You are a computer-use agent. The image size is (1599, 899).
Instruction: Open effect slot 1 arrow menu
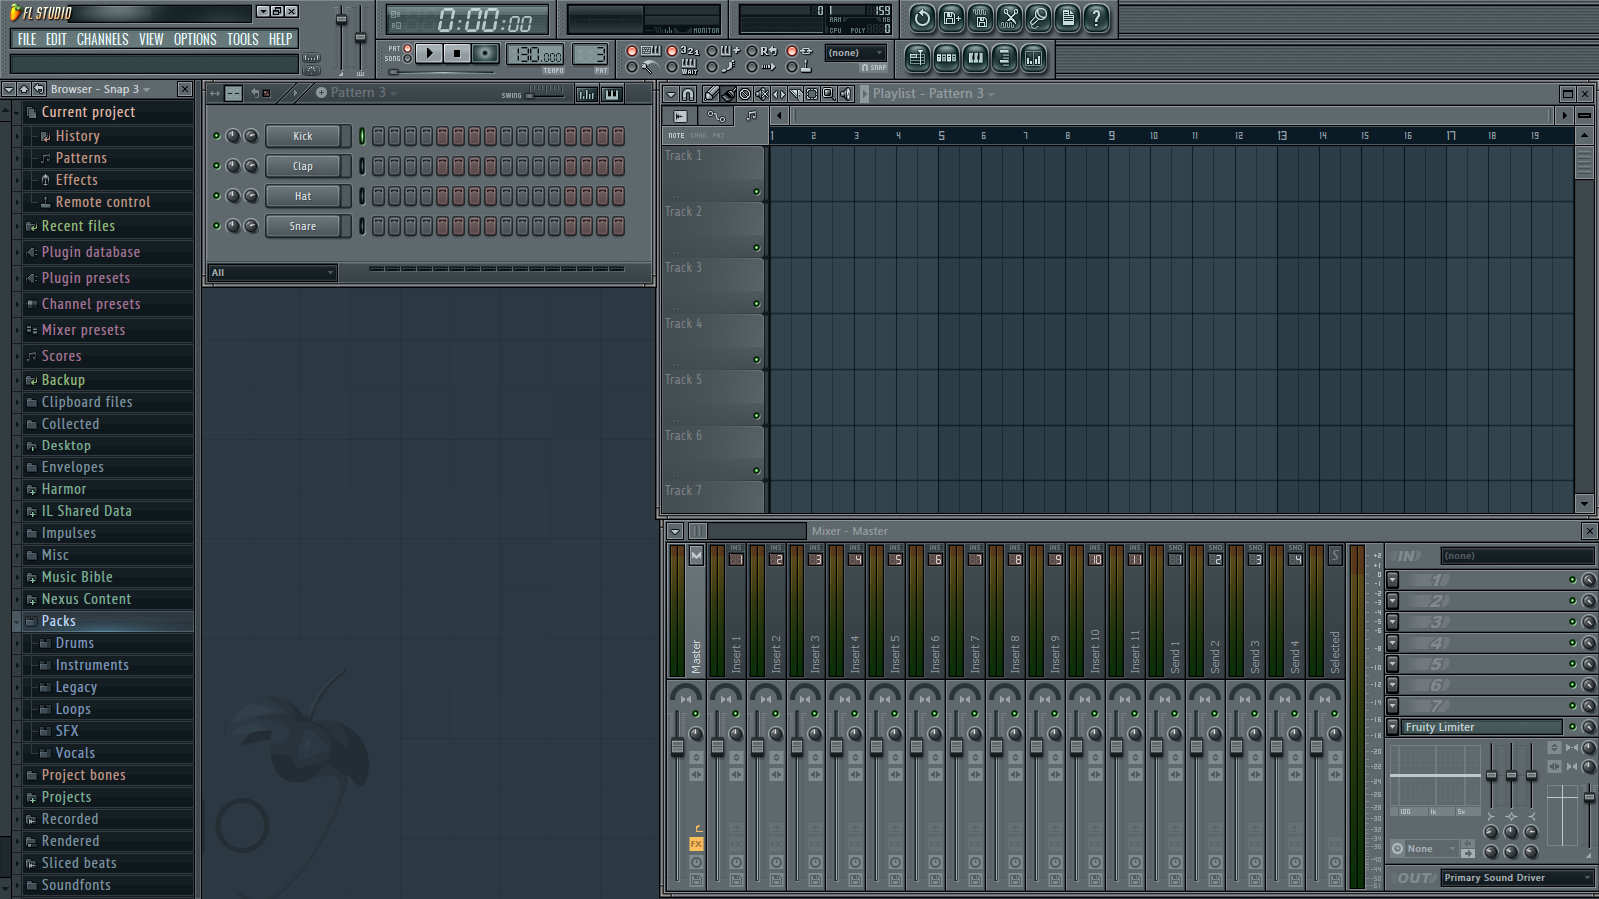[x=1392, y=580]
